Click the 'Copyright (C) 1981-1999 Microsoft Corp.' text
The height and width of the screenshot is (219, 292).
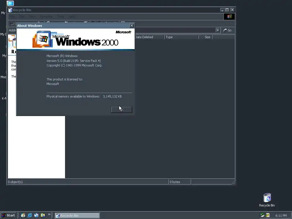click(74, 65)
